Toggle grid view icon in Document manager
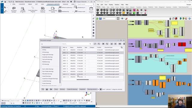 pyautogui.click(x=124, y=44)
